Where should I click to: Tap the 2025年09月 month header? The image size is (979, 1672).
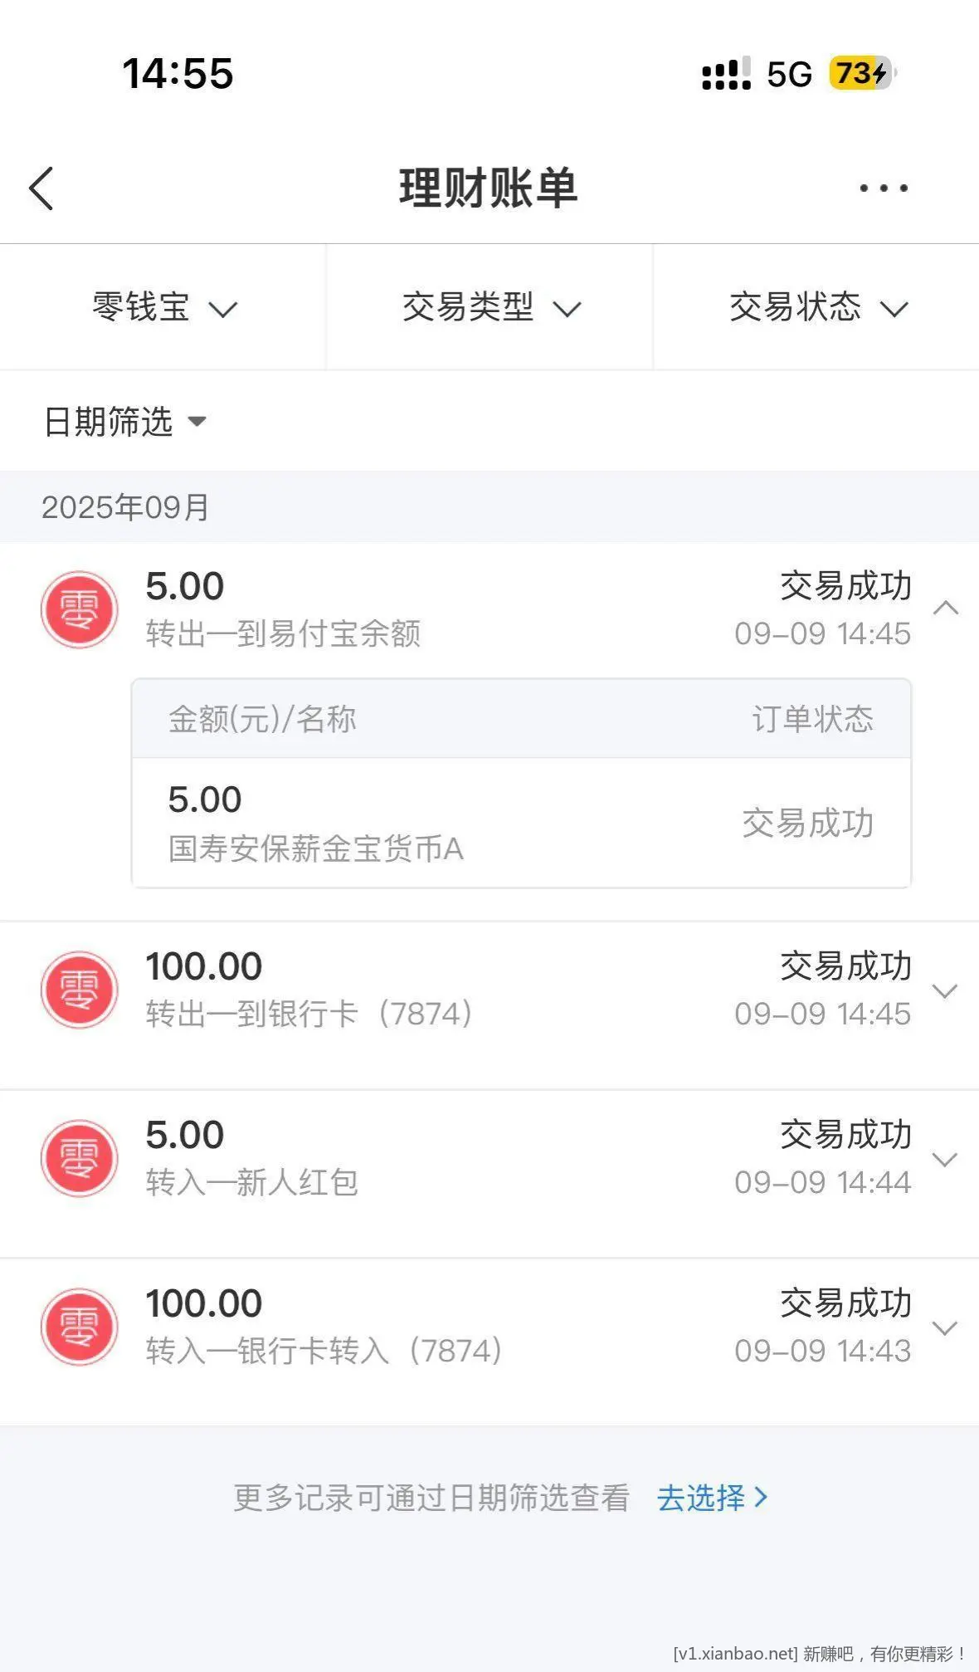[x=125, y=507]
